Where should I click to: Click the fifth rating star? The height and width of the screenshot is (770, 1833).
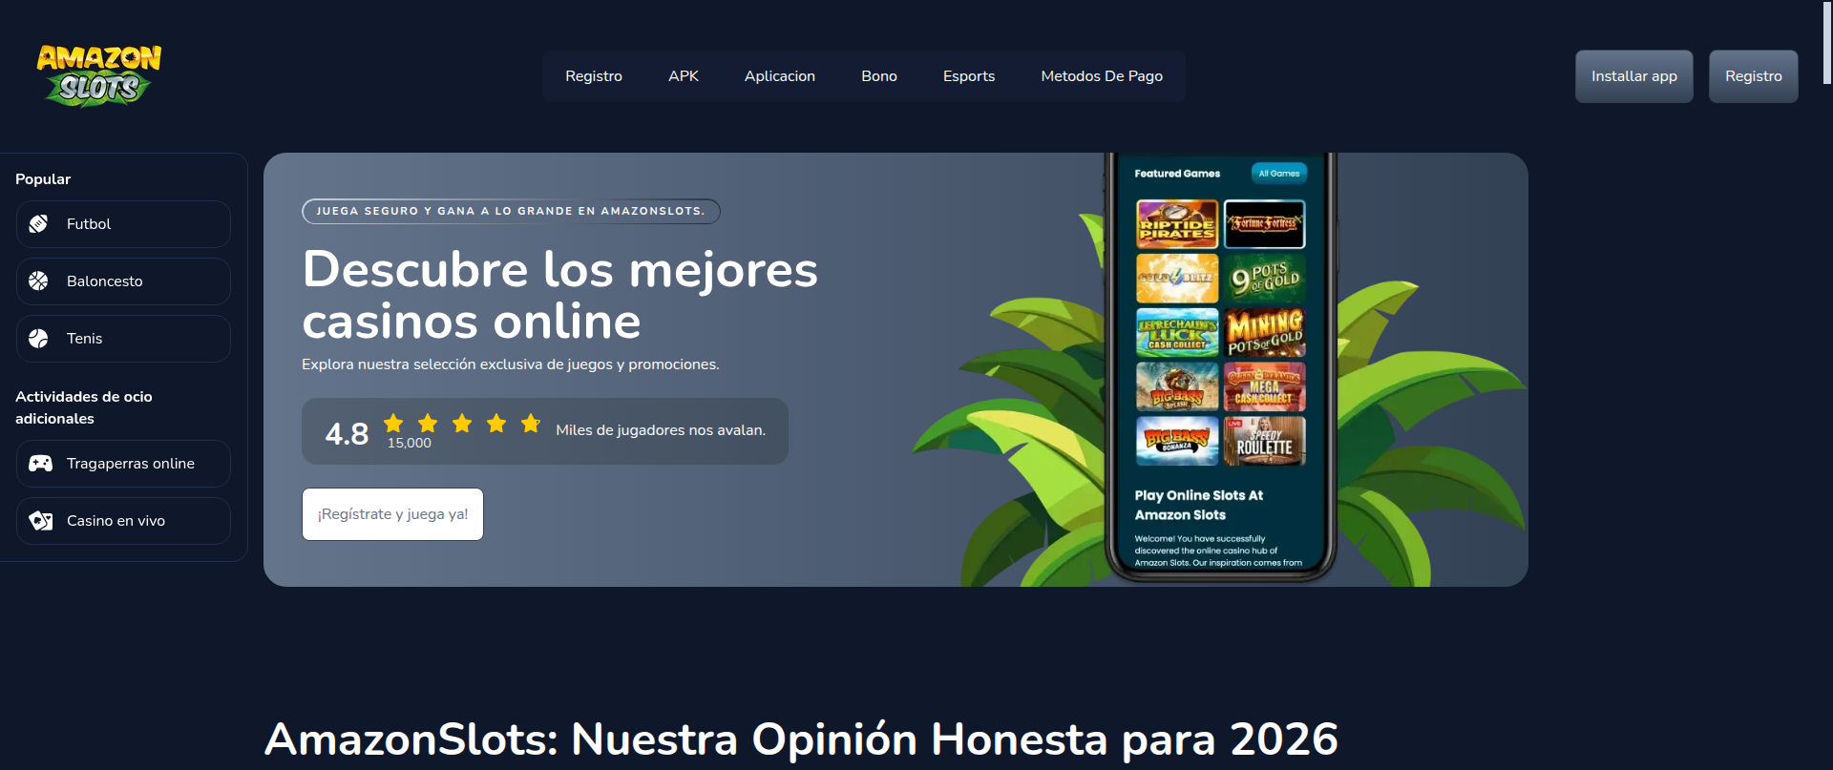(x=531, y=423)
